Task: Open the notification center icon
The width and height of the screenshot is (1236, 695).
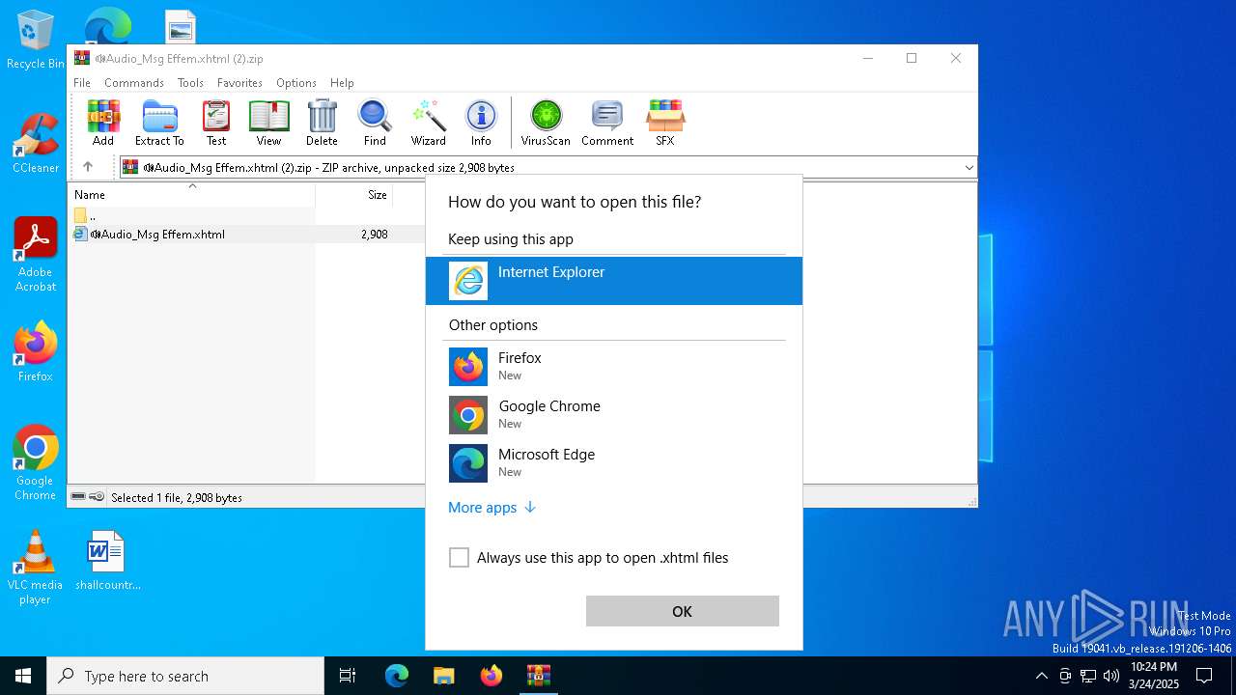Action: [1204, 676]
